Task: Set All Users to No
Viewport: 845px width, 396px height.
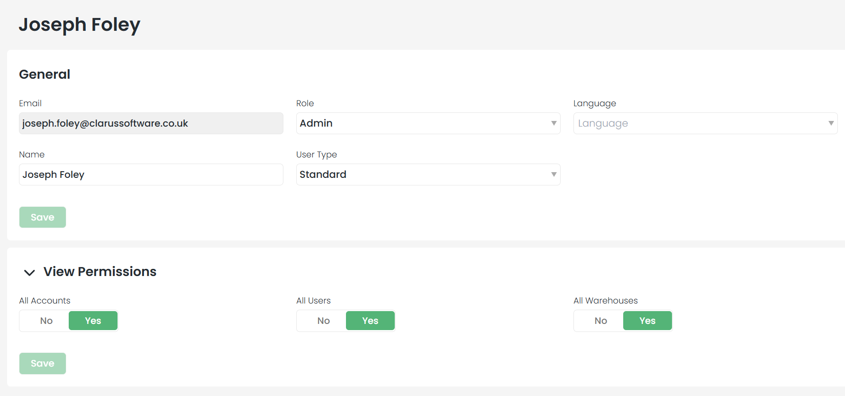Action: [323, 321]
